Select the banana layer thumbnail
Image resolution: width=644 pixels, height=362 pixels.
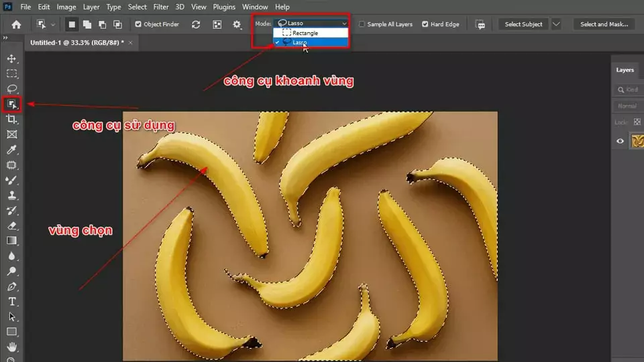pyautogui.click(x=637, y=141)
